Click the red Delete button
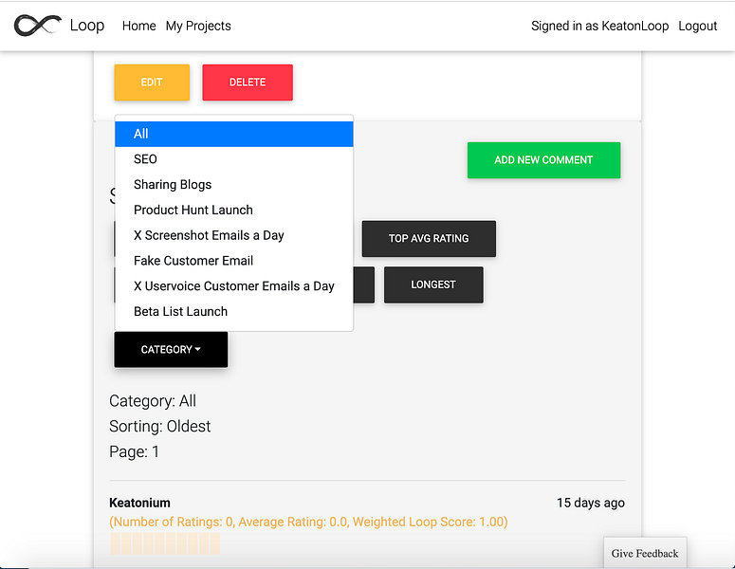735x569 pixels. (x=248, y=83)
